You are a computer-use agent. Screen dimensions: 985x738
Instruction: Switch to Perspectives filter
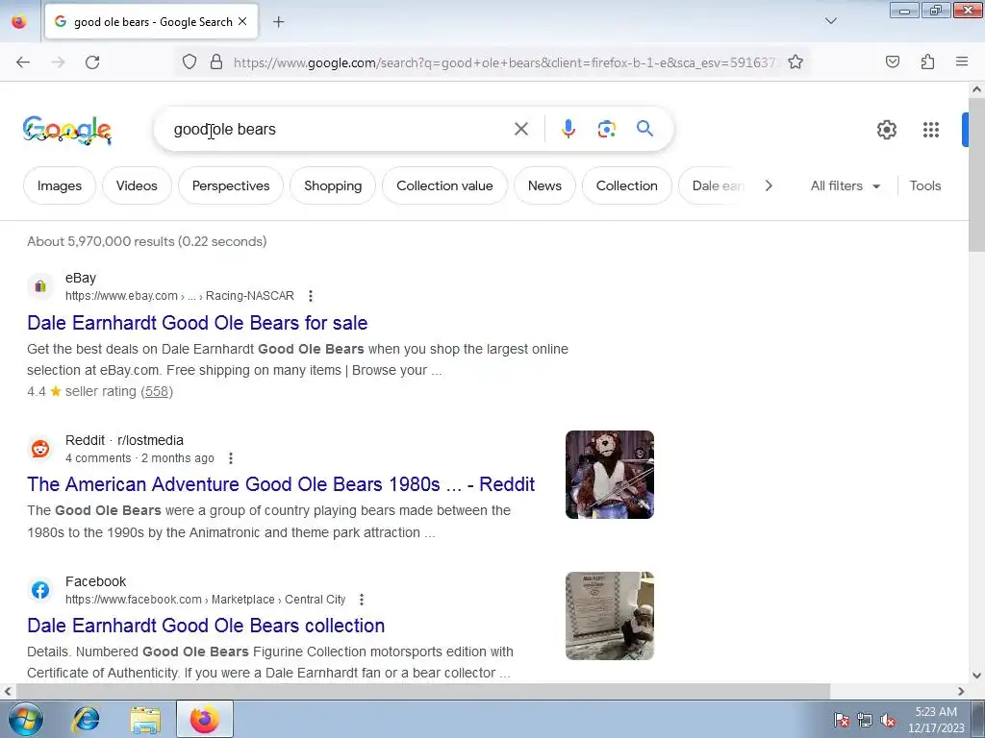click(231, 185)
